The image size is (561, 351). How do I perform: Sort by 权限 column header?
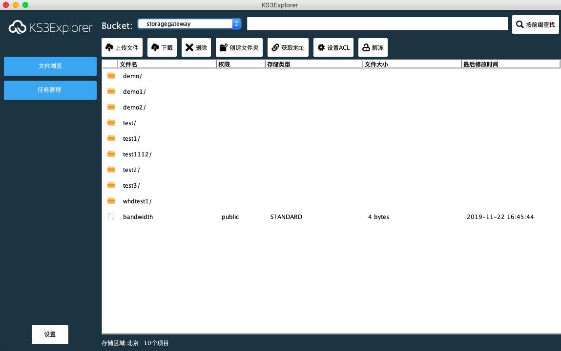241,64
